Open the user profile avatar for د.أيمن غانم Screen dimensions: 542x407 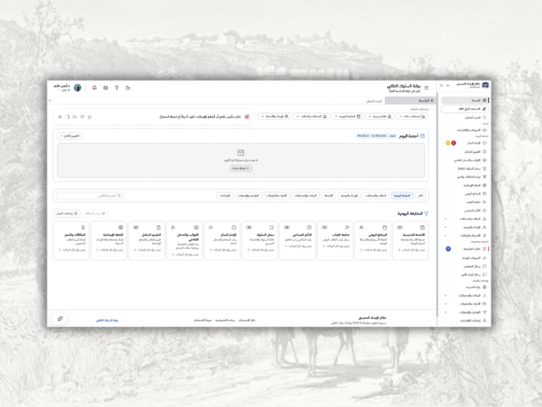(77, 88)
